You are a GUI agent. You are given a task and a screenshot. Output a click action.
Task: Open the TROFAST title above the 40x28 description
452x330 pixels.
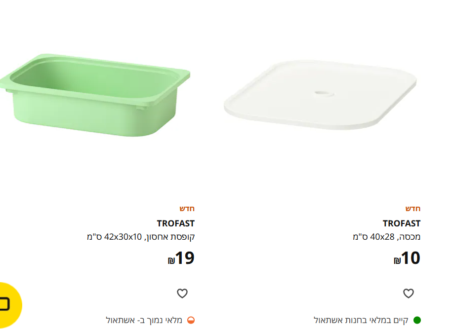(402, 223)
